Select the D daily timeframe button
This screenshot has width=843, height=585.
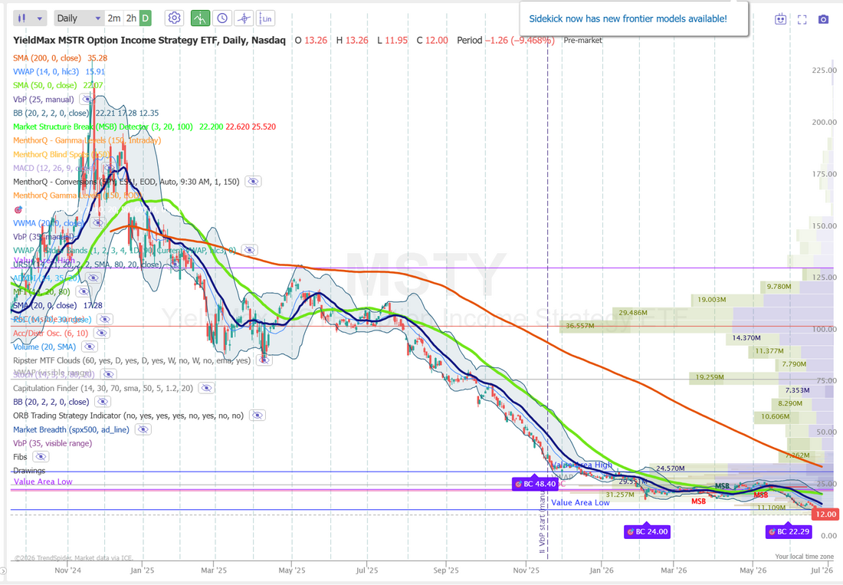tap(145, 18)
